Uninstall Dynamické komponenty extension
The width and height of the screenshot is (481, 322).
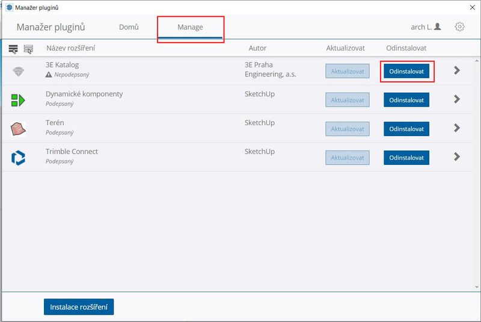406,100
